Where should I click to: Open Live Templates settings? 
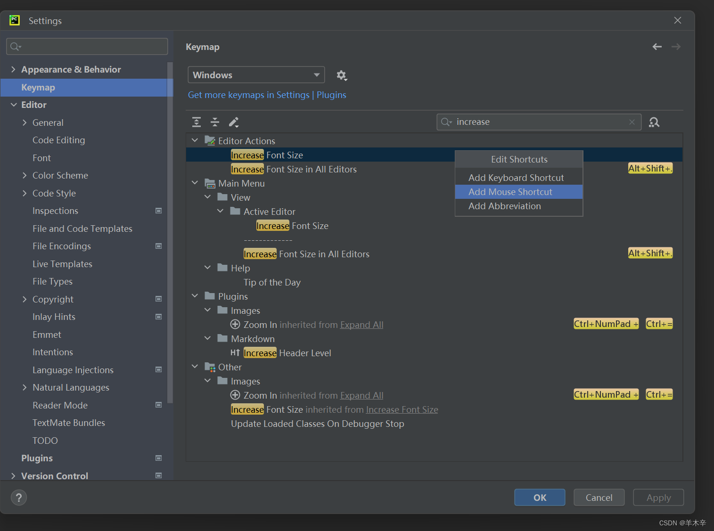[62, 264]
